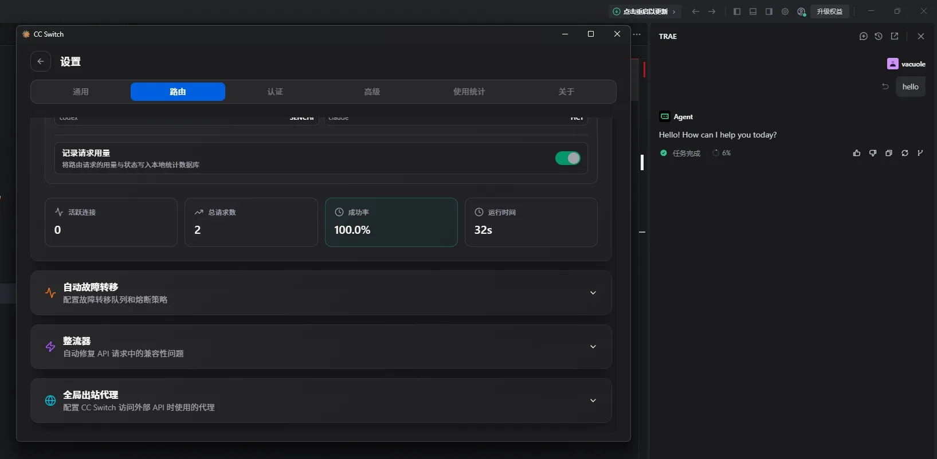This screenshot has height=459, width=937.
Task: Click the 6% context usage indicator
Action: coord(722,153)
